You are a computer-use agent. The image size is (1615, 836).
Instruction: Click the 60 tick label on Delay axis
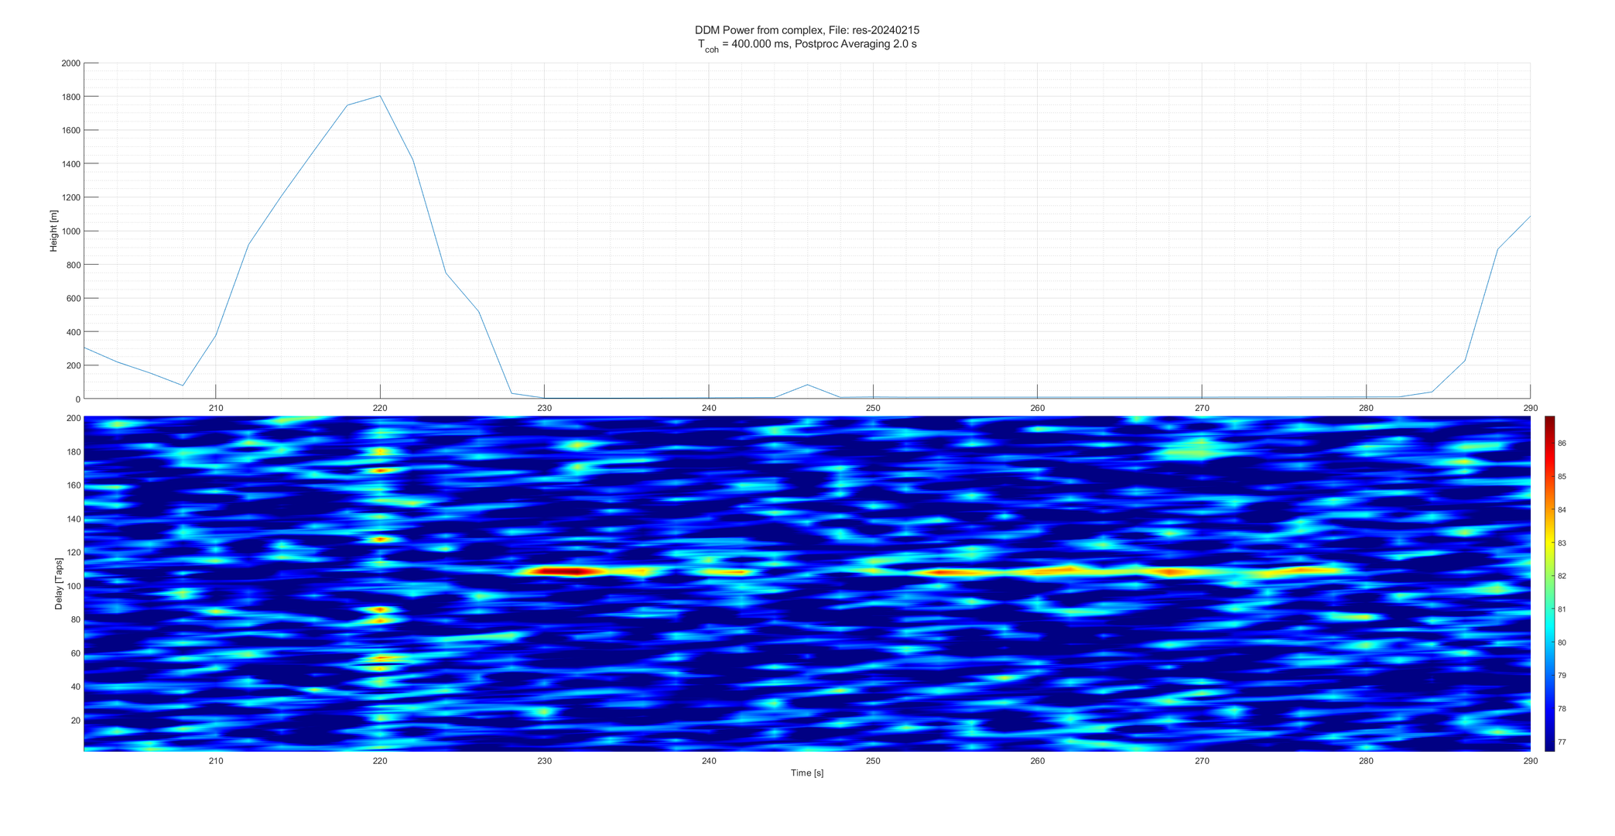[76, 653]
